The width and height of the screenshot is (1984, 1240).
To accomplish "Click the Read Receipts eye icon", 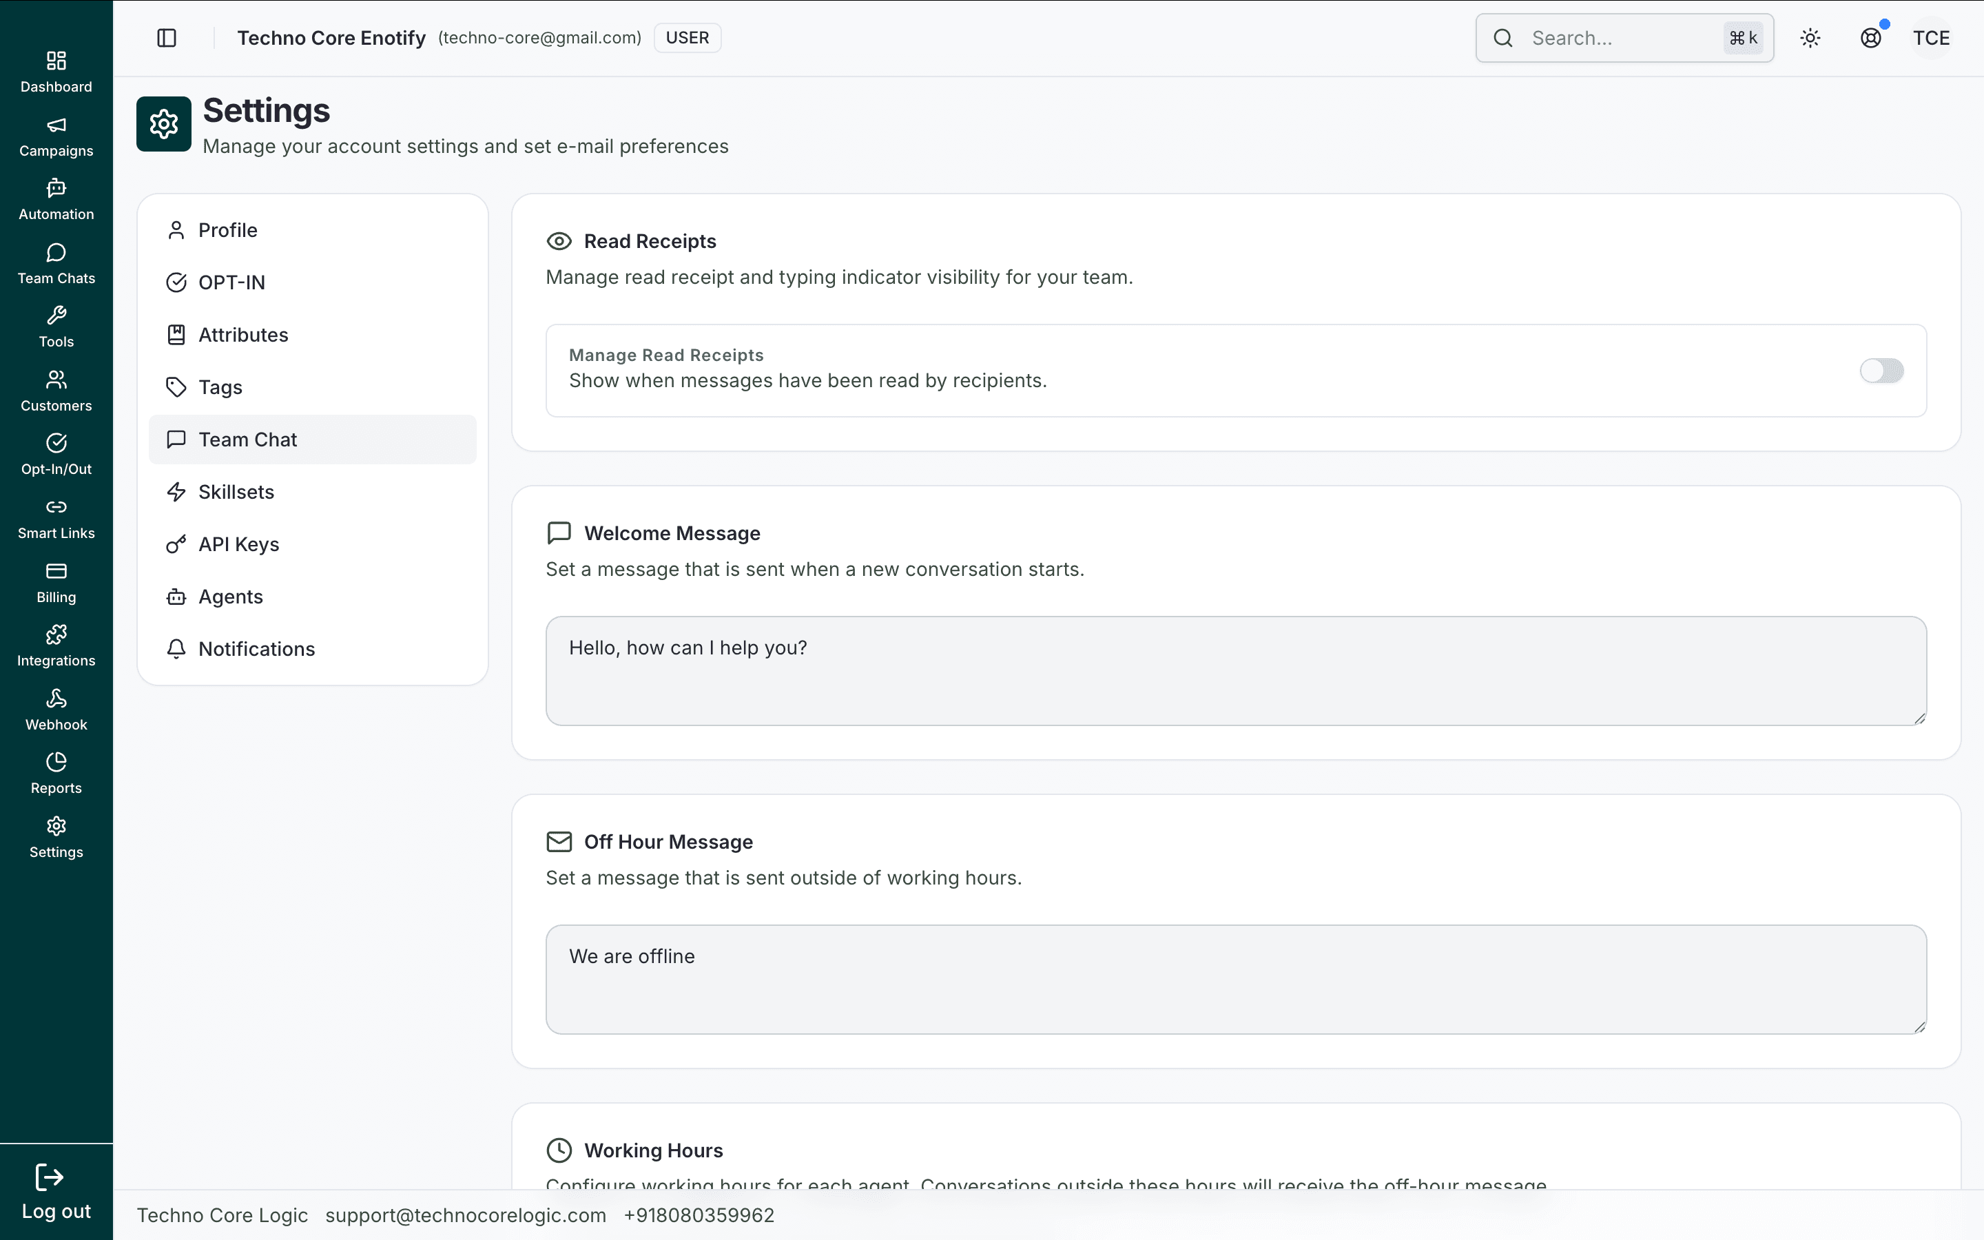I will pos(559,241).
